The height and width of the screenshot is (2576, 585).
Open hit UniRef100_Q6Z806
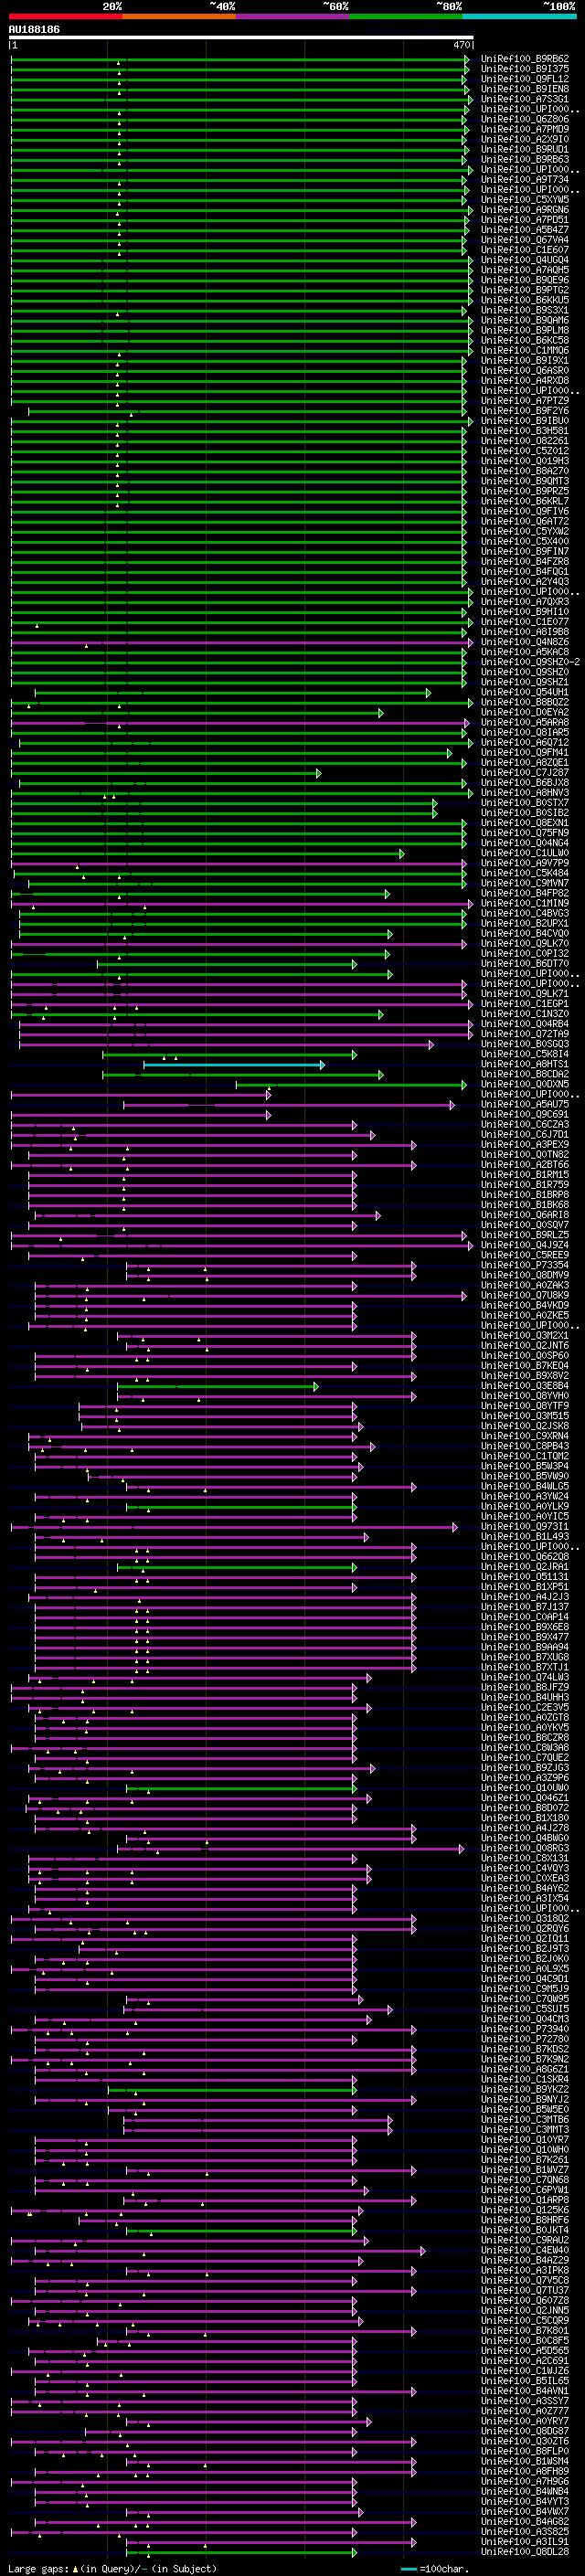525,119
